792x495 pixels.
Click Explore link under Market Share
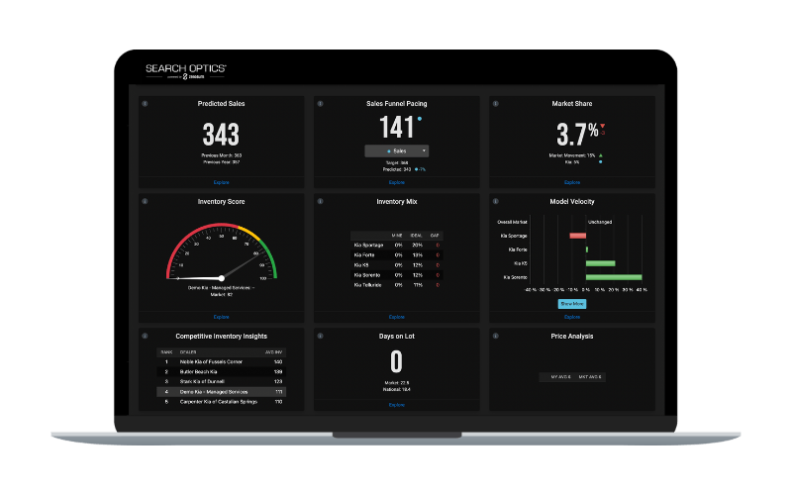click(x=572, y=182)
